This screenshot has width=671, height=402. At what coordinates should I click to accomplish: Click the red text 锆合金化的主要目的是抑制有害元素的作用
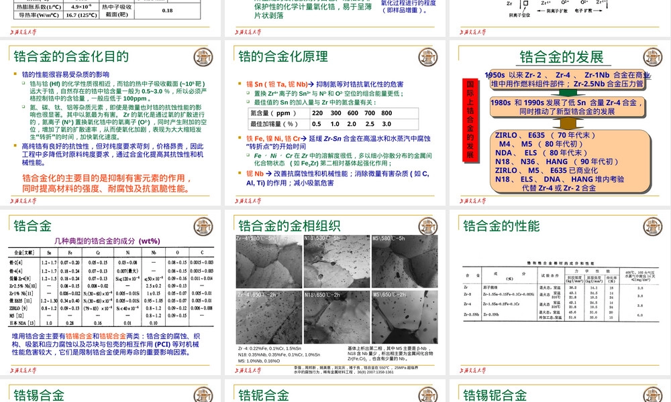(x=107, y=178)
